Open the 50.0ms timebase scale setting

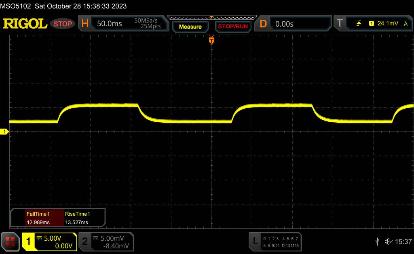tap(110, 24)
